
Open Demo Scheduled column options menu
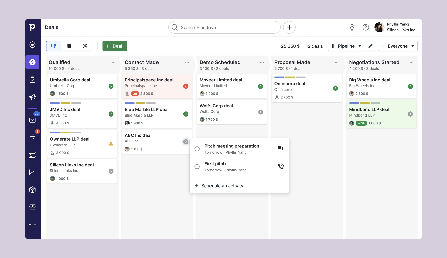tap(262, 62)
